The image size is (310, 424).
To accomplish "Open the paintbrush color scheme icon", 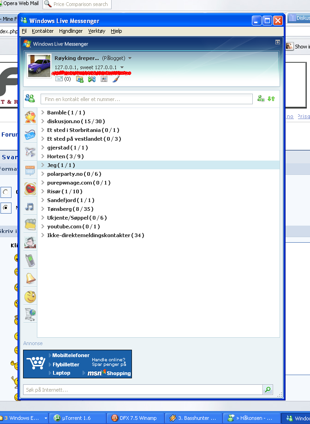I will (x=116, y=79).
